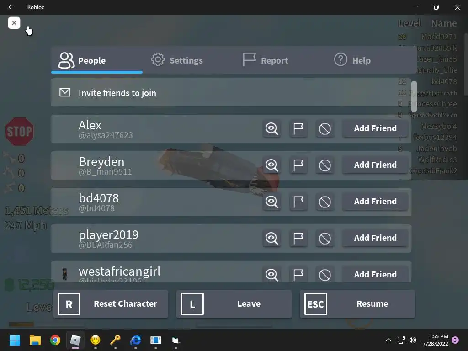Open the Help tab

point(352,60)
